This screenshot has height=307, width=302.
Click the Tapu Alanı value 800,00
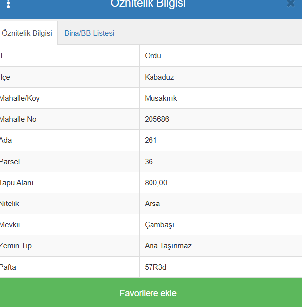156,183
